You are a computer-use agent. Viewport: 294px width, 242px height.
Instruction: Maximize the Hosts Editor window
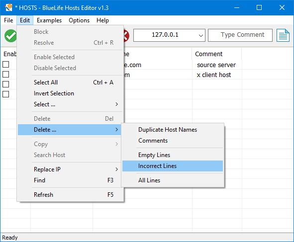[x=259, y=7]
